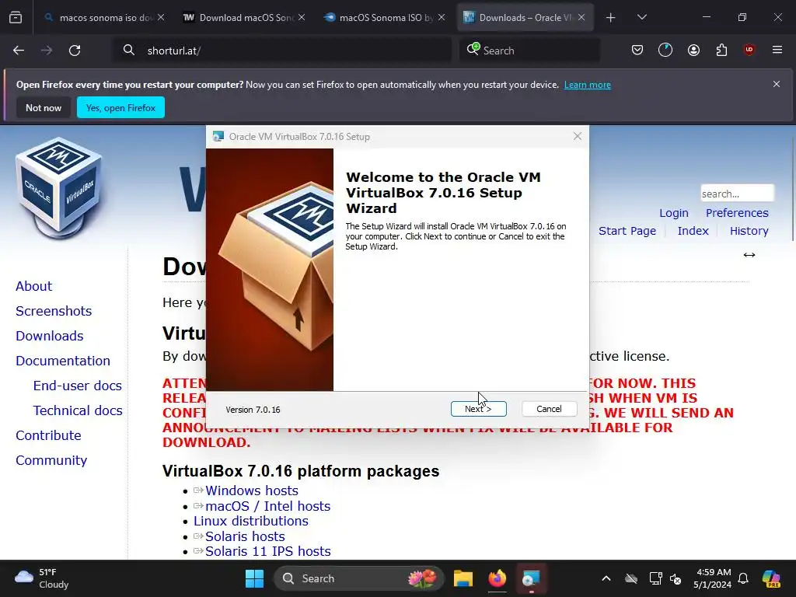
Task: Open the Copilot preview icon in taskbar
Action: point(771,578)
